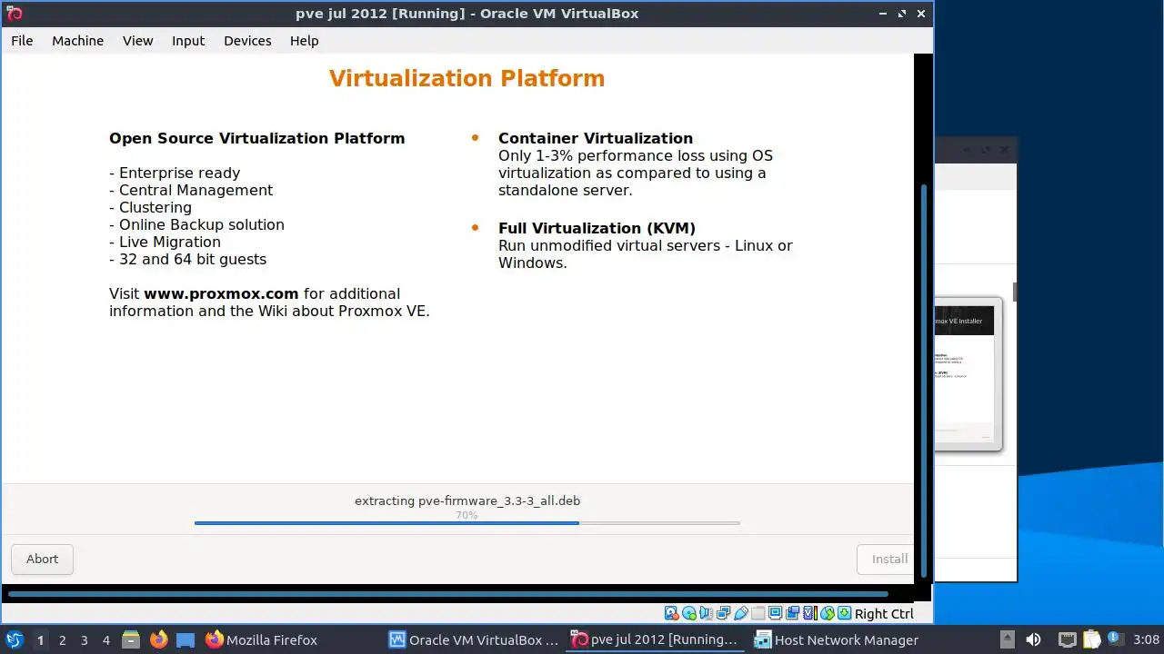Expand the system tray hidden icons arrow
The height and width of the screenshot is (654, 1164).
(x=1008, y=639)
